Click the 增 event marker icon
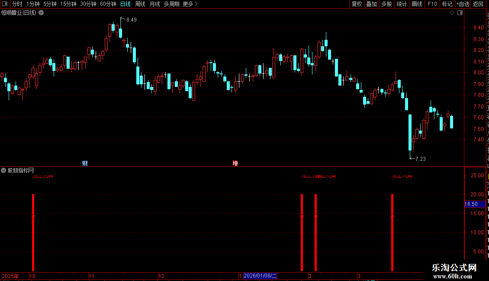This screenshot has height=281, width=489. pos(235,163)
